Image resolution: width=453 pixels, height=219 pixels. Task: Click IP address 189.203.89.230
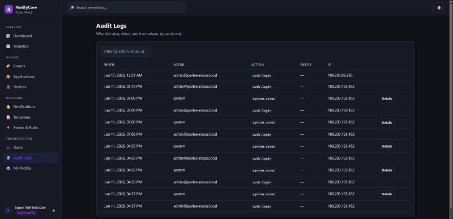tap(340, 76)
